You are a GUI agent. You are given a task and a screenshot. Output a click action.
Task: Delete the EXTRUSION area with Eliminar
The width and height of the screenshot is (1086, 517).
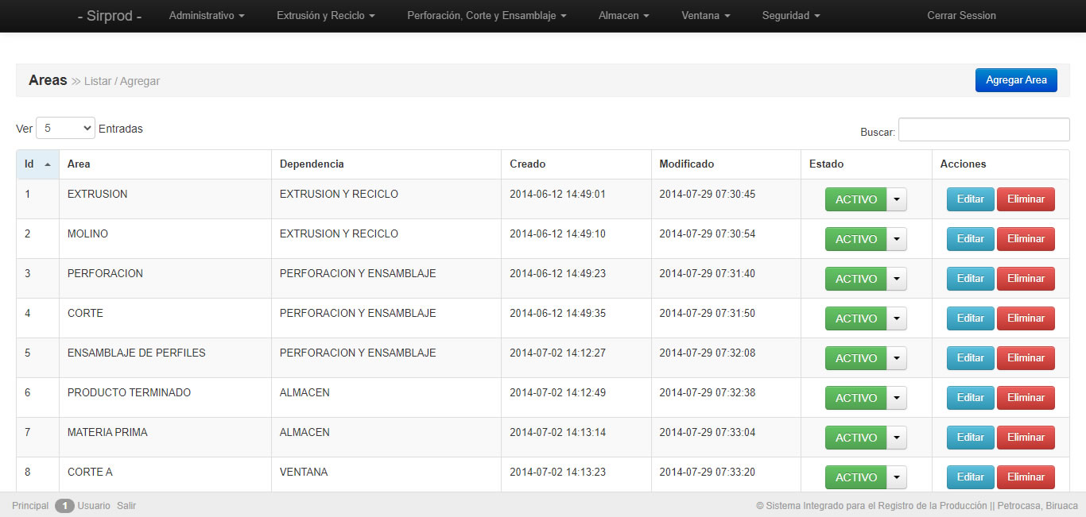pos(1026,199)
